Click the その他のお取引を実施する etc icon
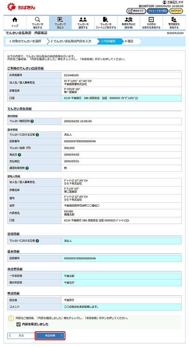Viewport: 189px width, 347px height. [151, 20]
